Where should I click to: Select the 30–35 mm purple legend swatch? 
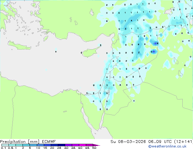coord(68,145)
